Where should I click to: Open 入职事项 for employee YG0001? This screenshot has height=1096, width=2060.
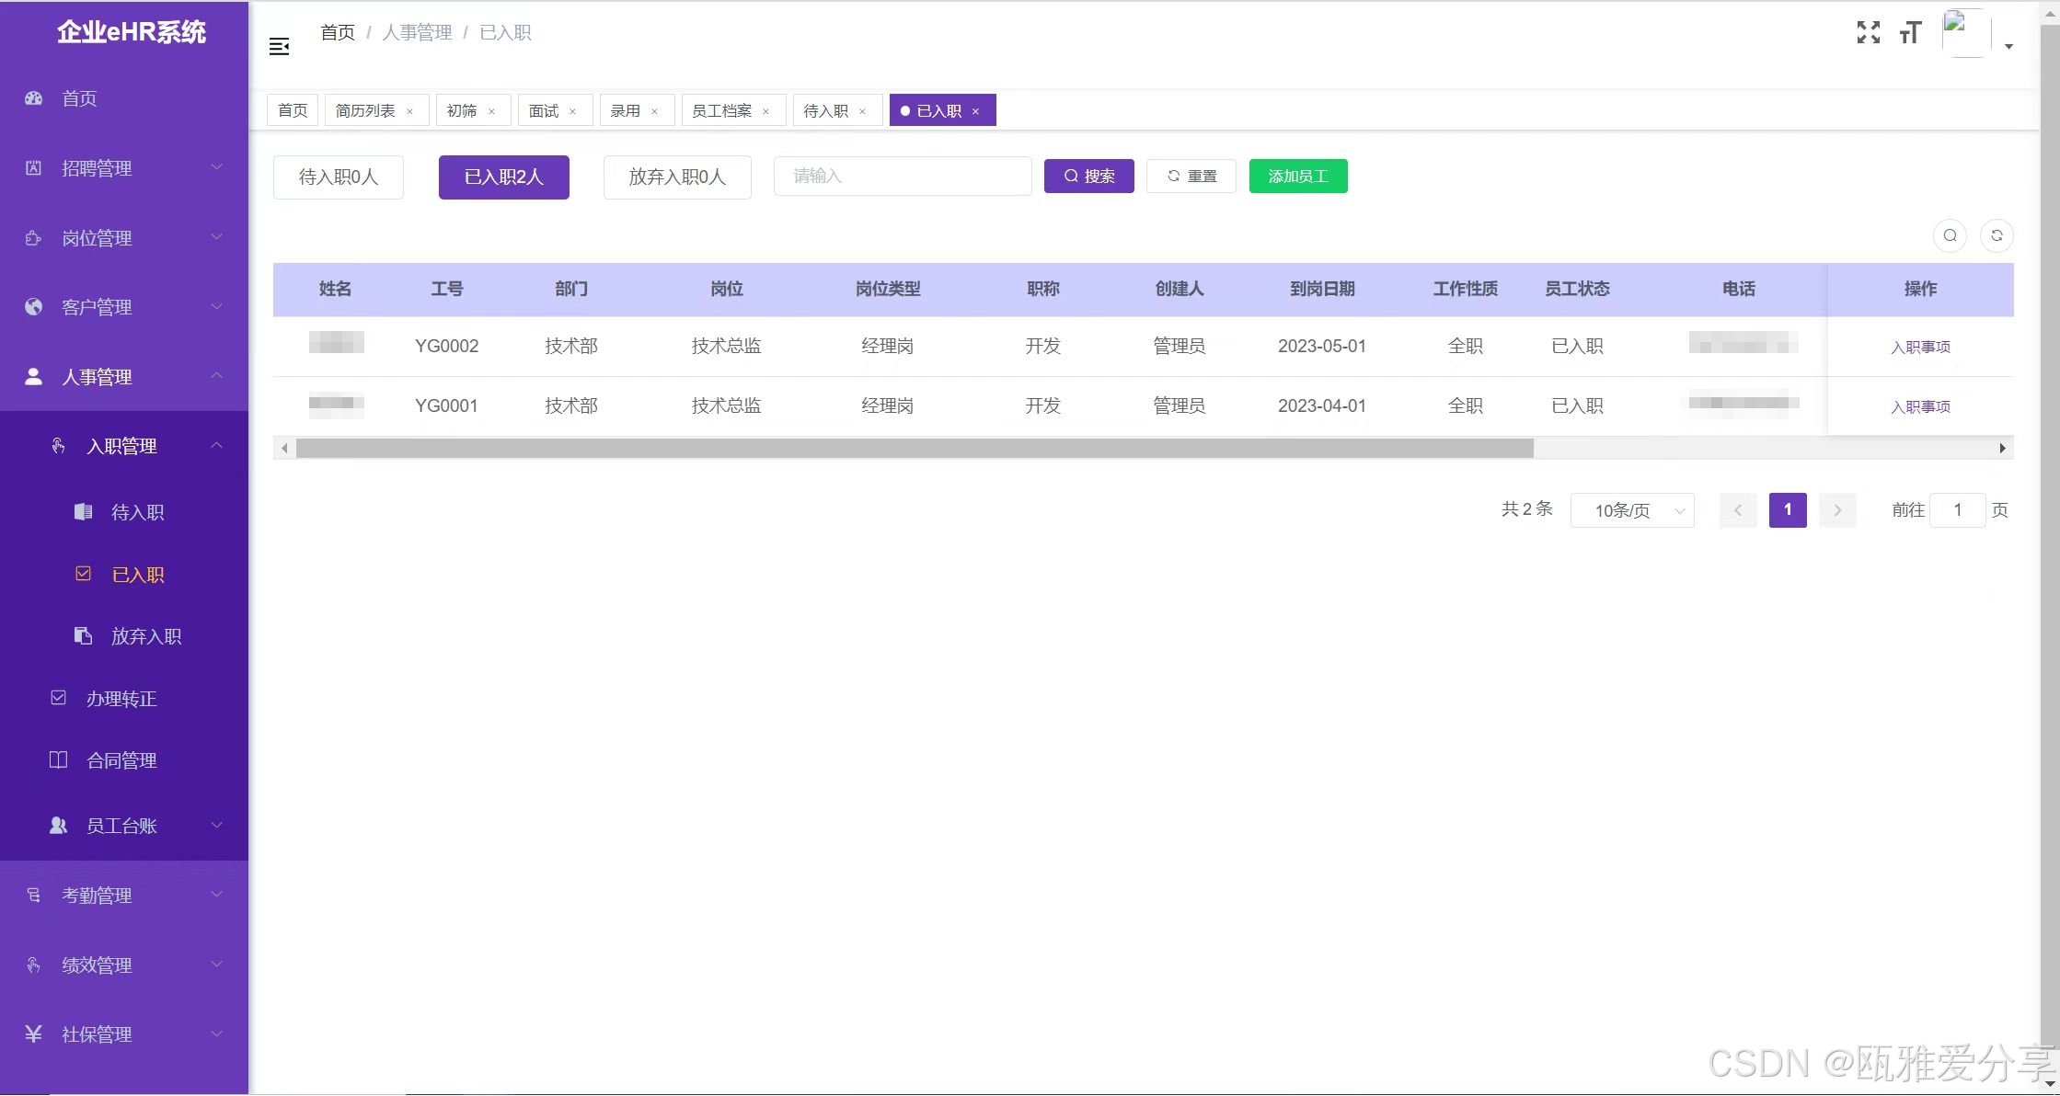(1920, 405)
